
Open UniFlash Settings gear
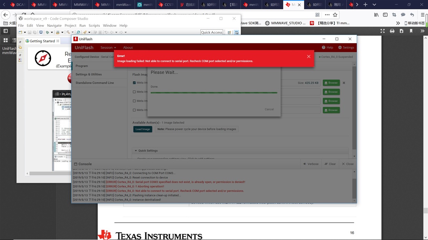346,48
